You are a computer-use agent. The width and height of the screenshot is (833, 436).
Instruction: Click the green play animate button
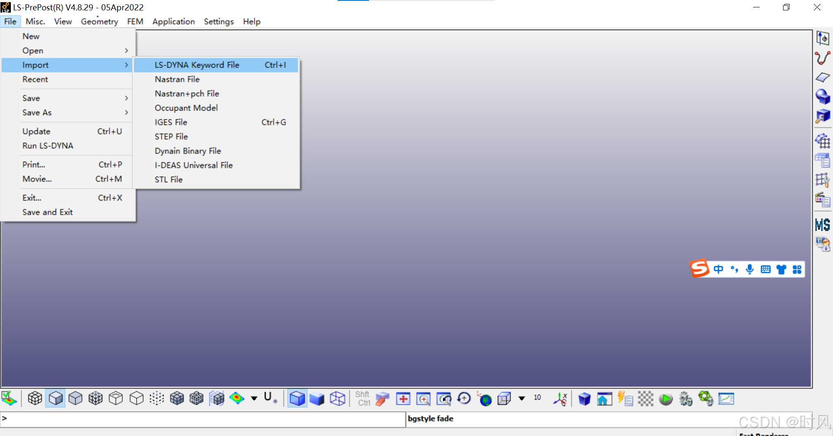coord(666,399)
